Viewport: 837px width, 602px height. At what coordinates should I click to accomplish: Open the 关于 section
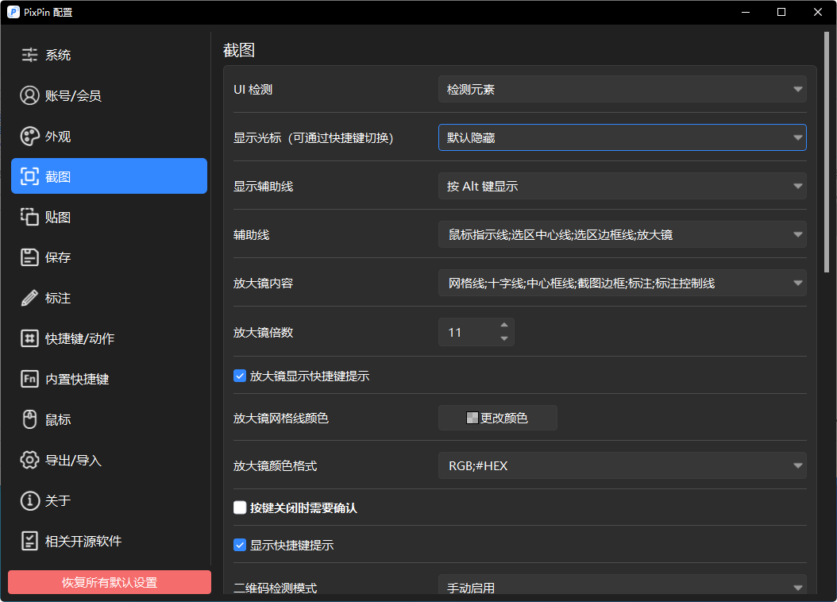click(29, 500)
